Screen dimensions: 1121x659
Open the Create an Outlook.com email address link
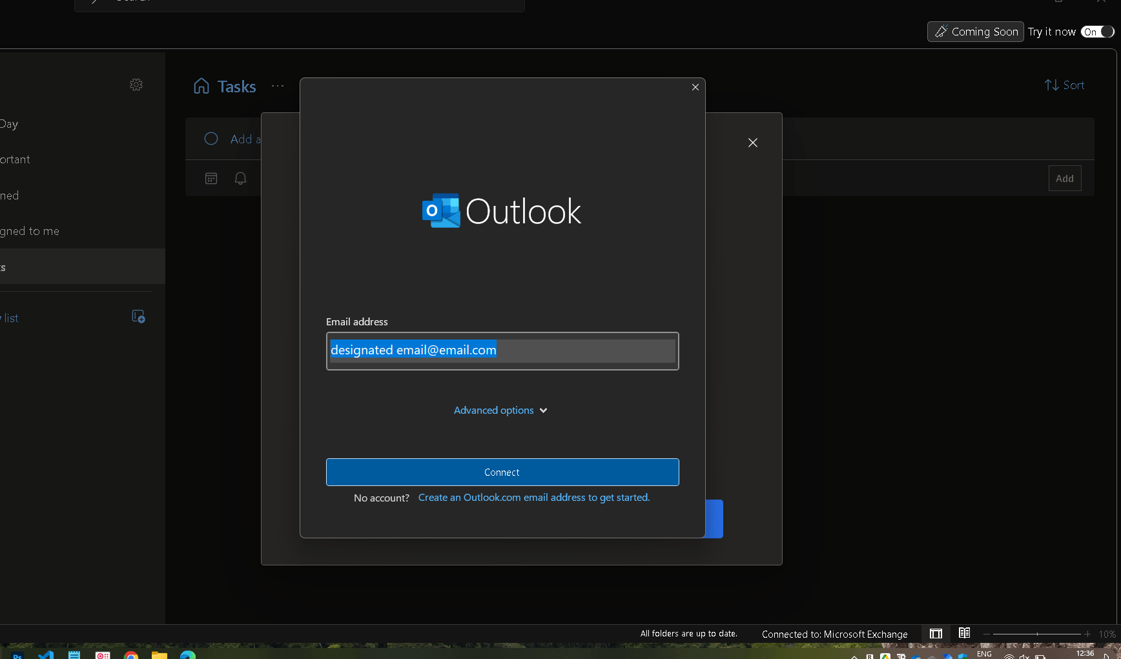[x=534, y=498]
